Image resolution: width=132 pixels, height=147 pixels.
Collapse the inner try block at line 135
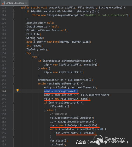pos(14,57)
